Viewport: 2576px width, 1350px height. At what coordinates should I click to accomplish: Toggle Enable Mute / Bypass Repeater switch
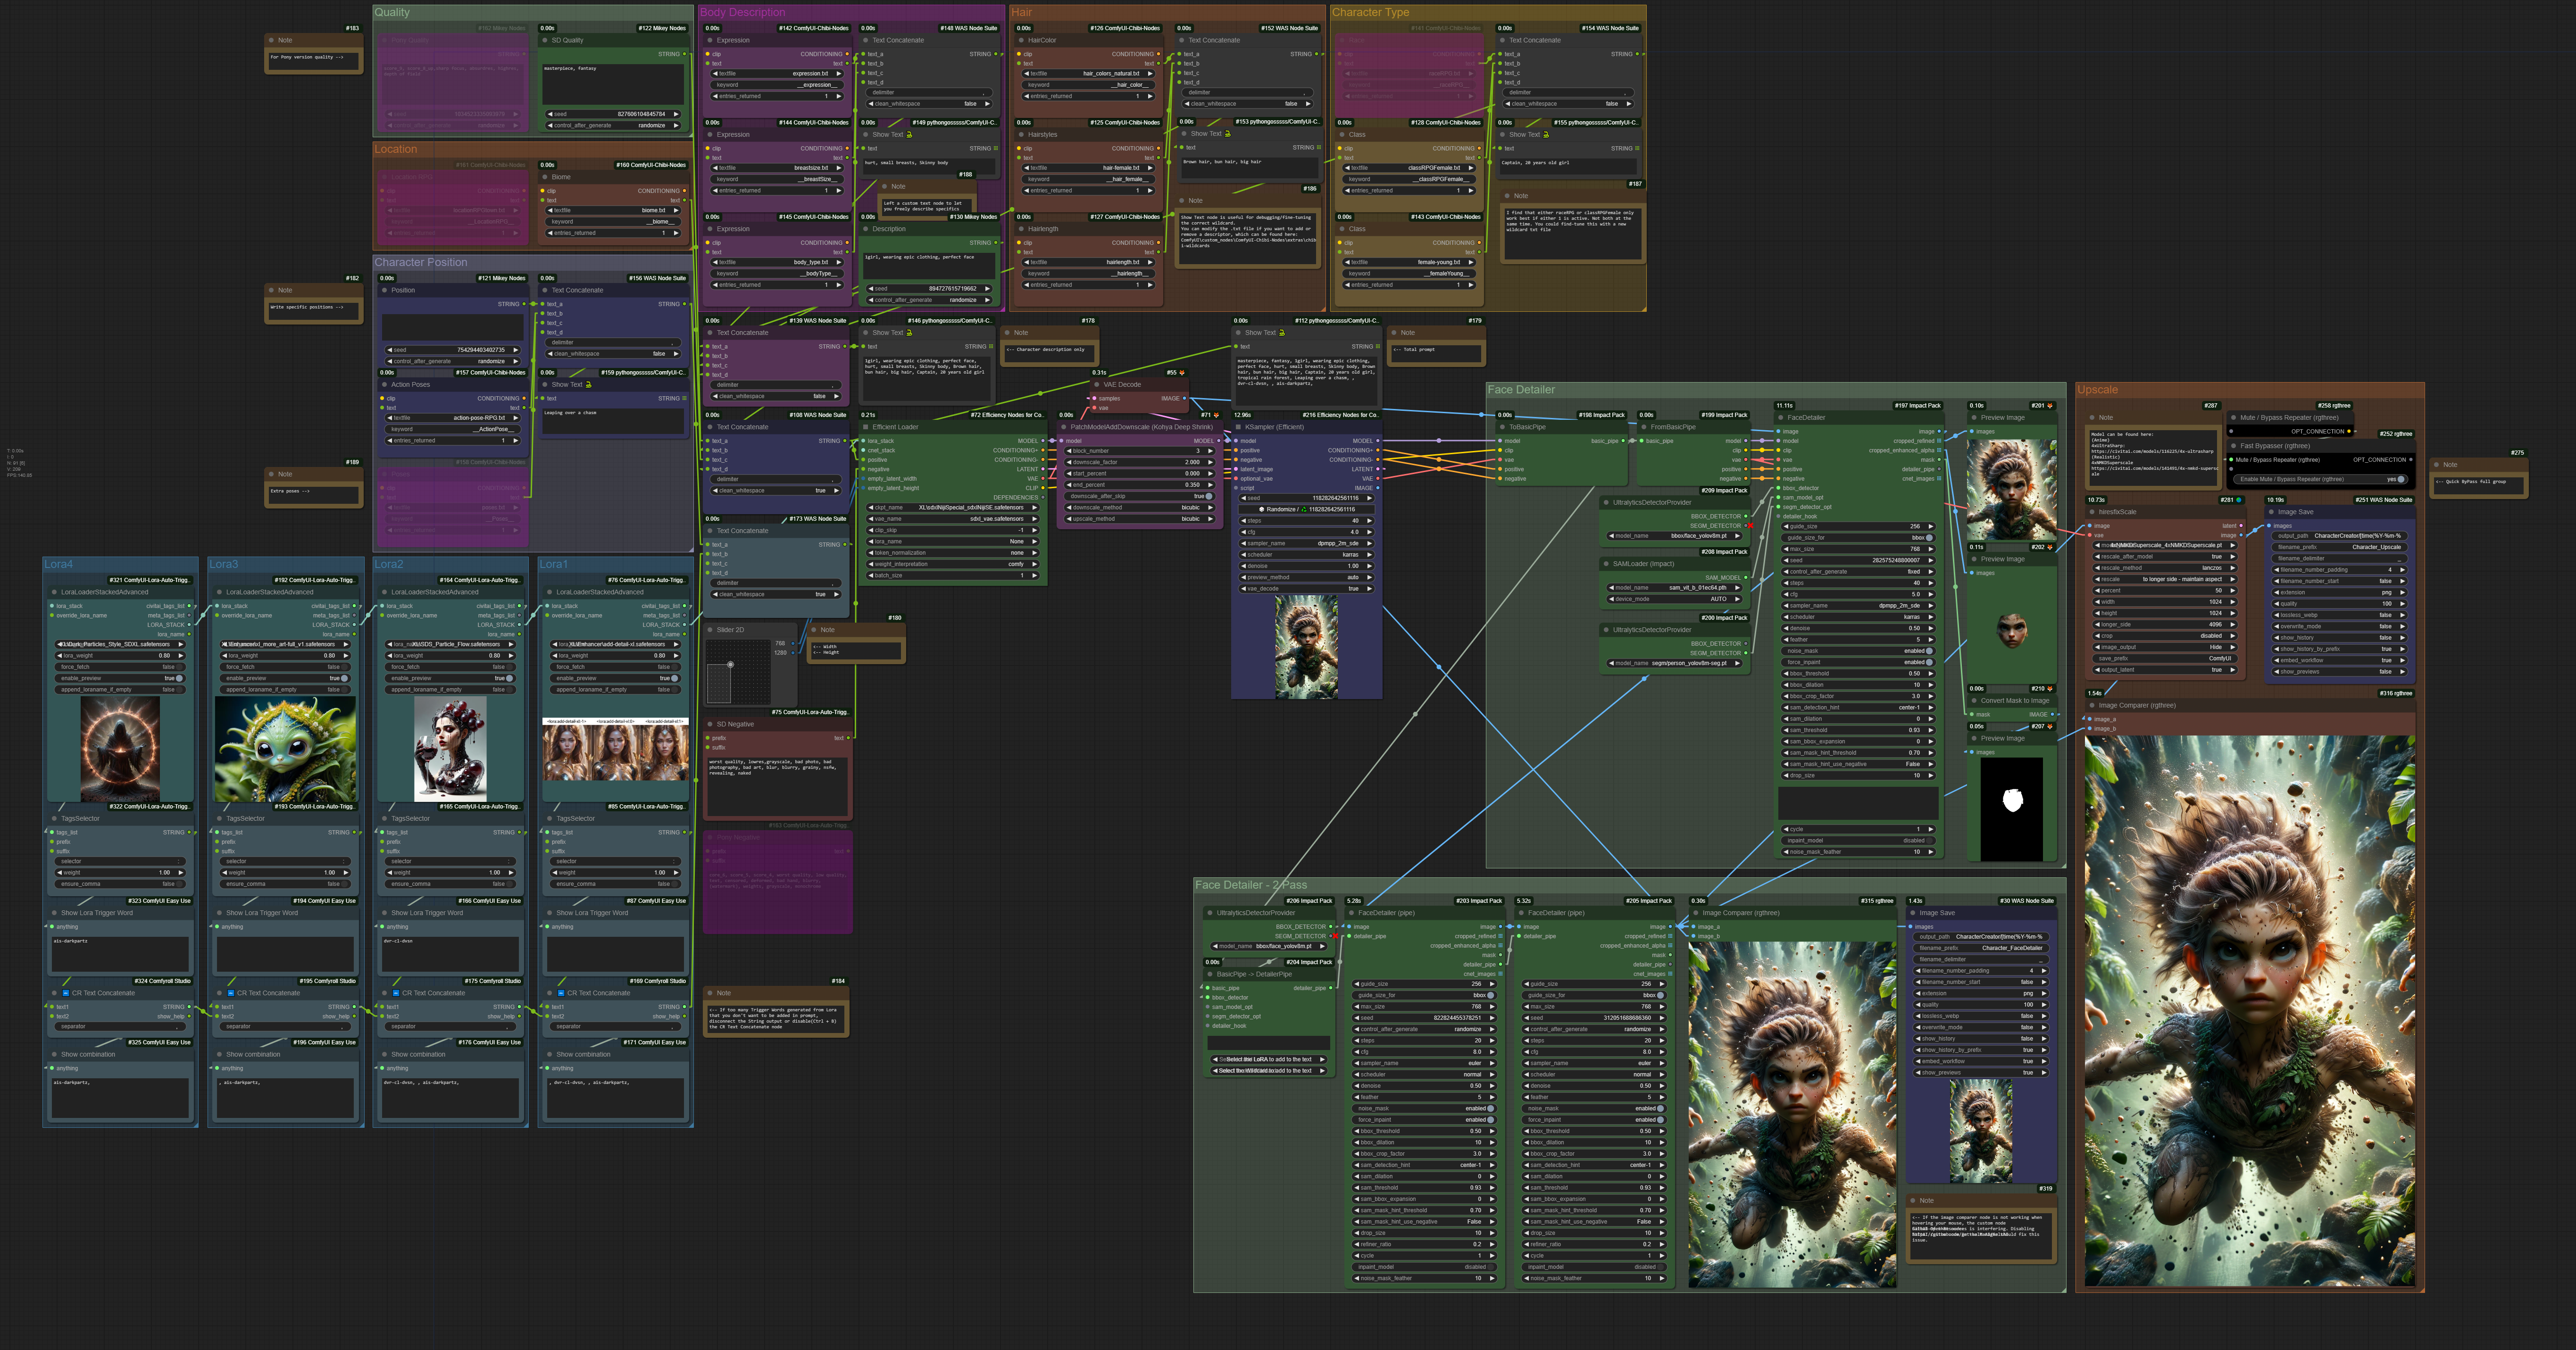coord(2400,479)
